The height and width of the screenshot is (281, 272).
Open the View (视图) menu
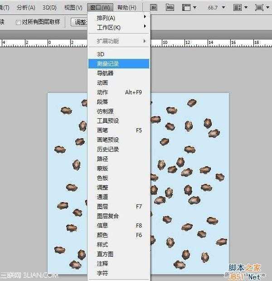73,7
